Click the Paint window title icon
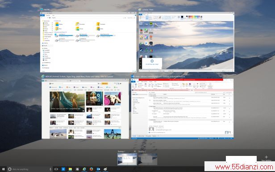Screen dimensions: 275x172 pyautogui.click(x=140, y=10)
